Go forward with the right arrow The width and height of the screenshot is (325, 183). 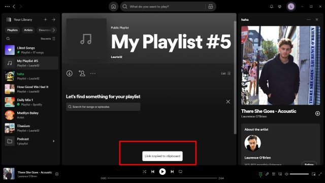(x=20, y=7)
